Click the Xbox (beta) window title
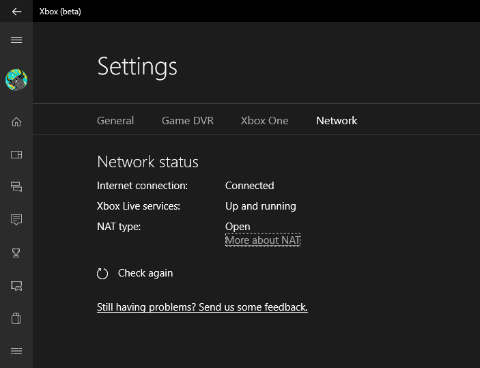 tap(60, 12)
